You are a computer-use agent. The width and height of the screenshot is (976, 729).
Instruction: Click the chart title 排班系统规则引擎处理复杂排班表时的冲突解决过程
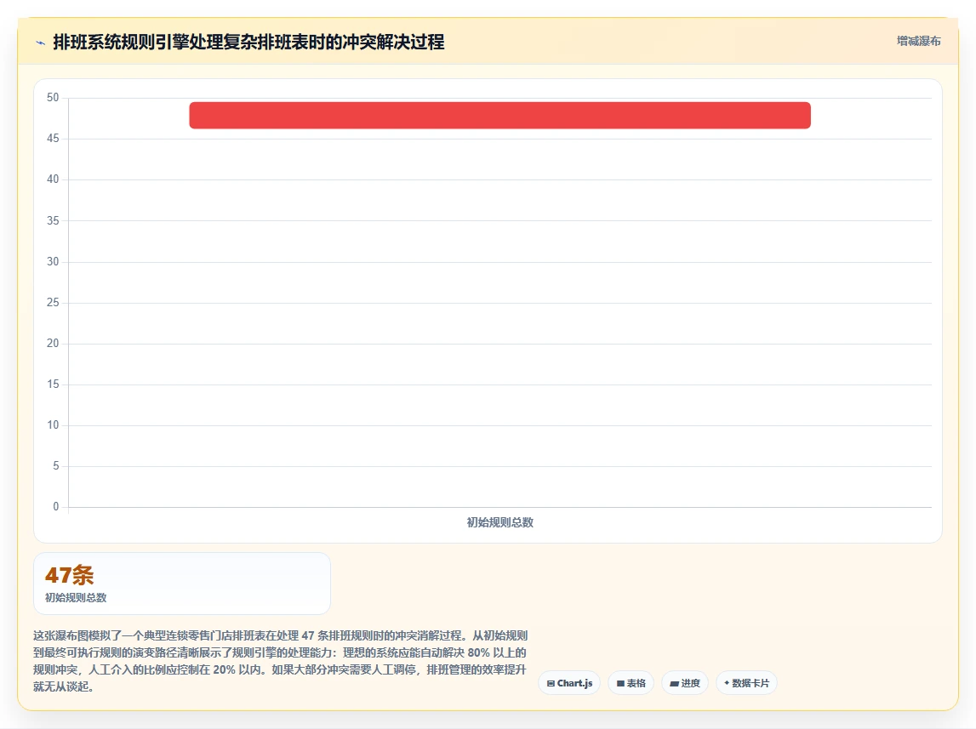click(x=249, y=43)
